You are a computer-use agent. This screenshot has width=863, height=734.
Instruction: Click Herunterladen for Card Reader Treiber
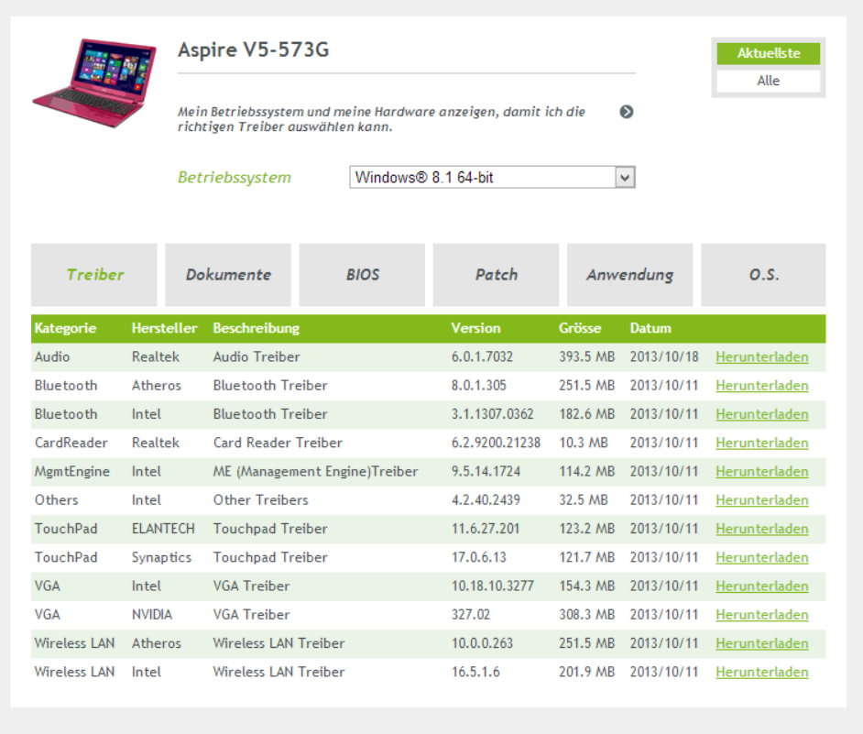(761, 443)
